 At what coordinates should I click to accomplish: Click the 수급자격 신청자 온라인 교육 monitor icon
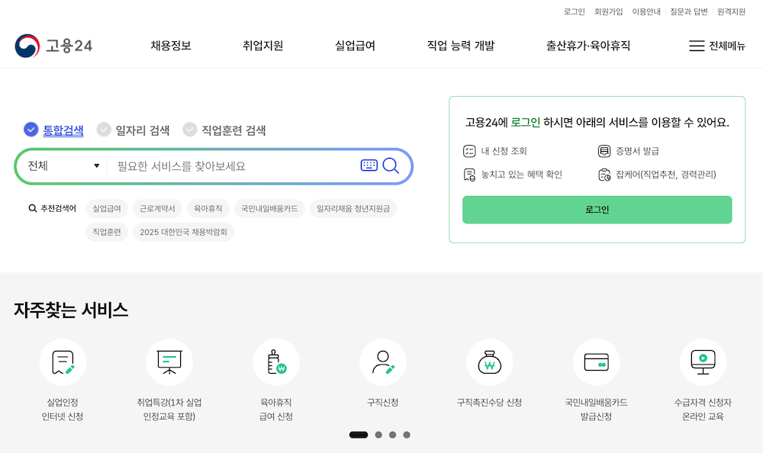[703, 362]
